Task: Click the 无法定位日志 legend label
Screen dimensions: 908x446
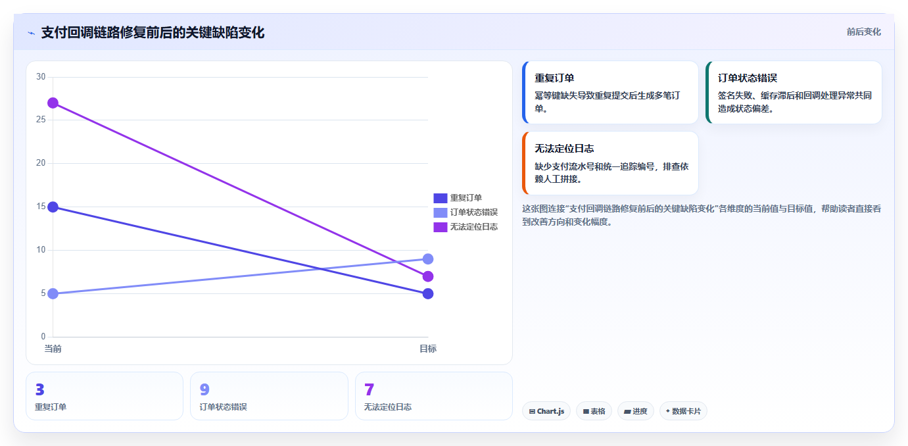Action: (x=474, y=227)
